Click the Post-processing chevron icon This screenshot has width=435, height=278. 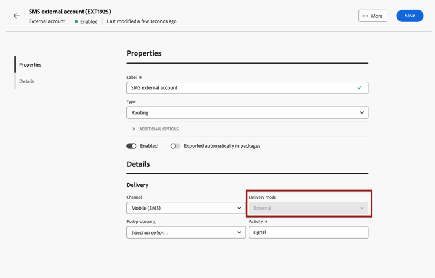click(x=239, y=232)
